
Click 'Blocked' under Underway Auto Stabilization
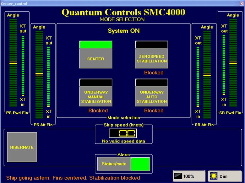coord(154,110)
